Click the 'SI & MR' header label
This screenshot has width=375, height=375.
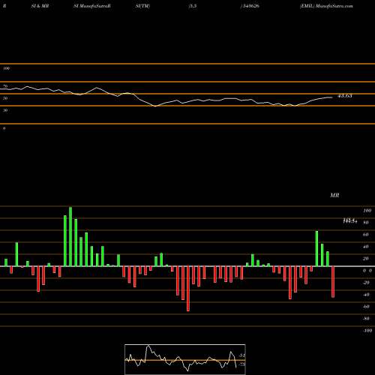(x=40, y=6)
